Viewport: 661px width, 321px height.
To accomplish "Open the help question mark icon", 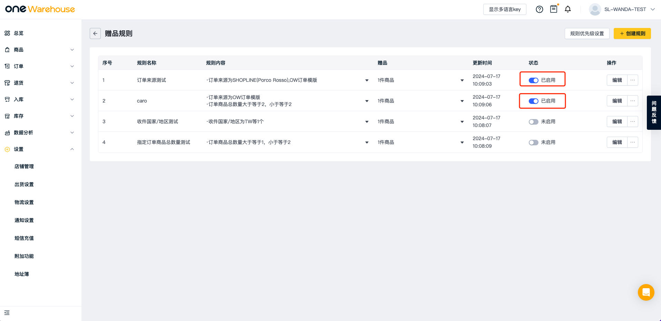I will point(539,9).
